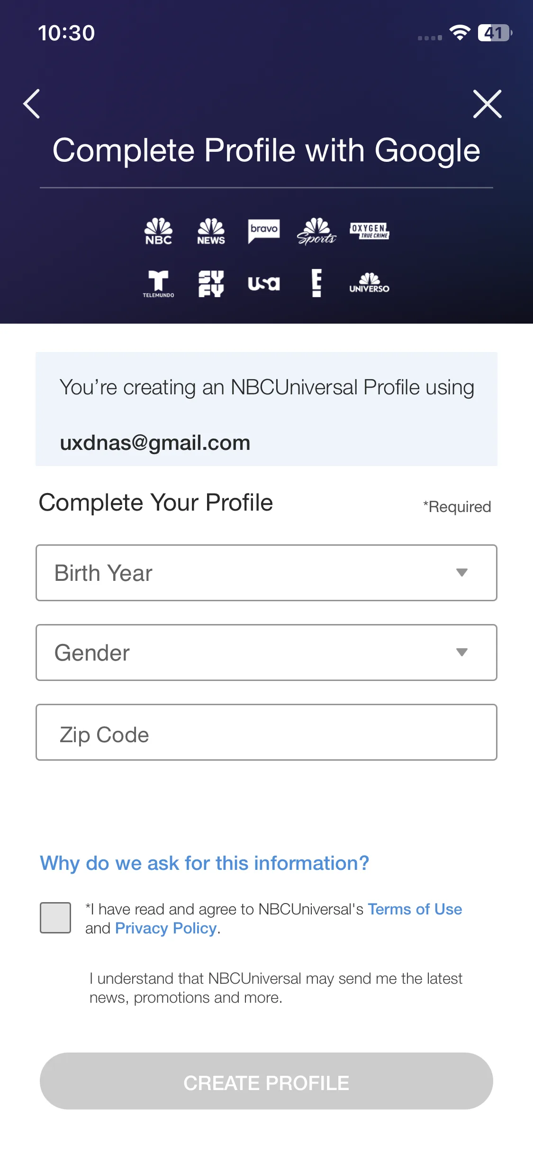The height and width of the screenshot is (1156, 533).
Task: Check the Terms agreement checkbox
Action: (x=55, y=918)
